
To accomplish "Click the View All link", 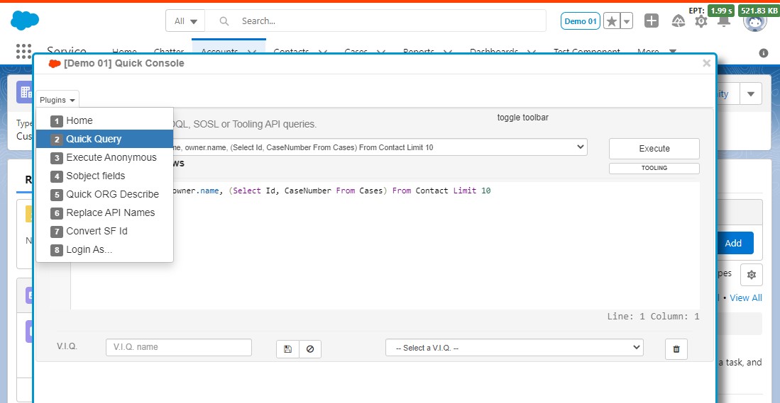I will click(746, 297).
